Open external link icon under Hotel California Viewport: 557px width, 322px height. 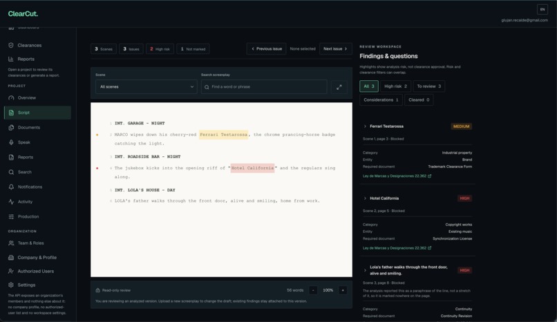point(429,248)
